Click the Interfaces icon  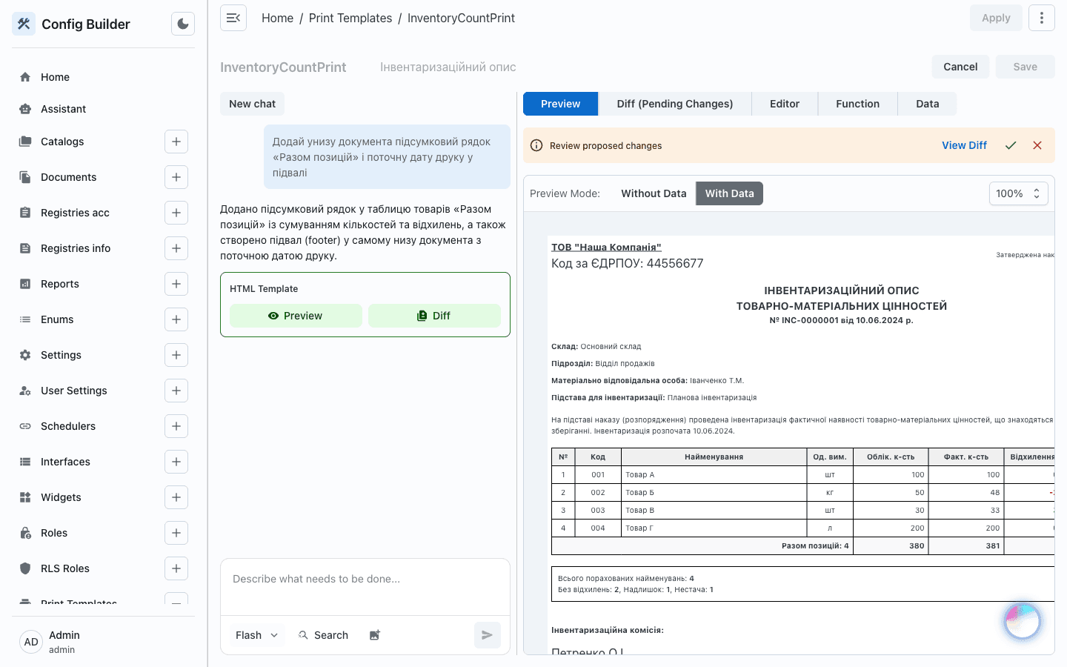pyautogui.click(x=25, y=462)
